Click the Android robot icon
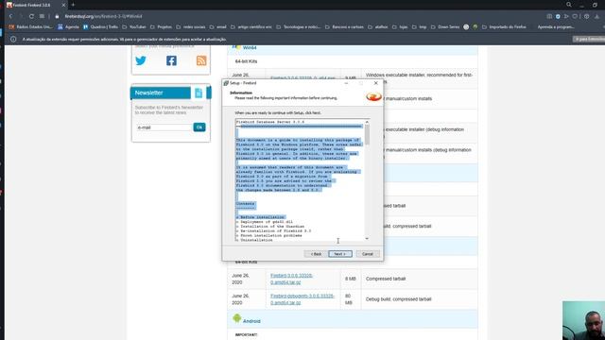 click(237, 318)
